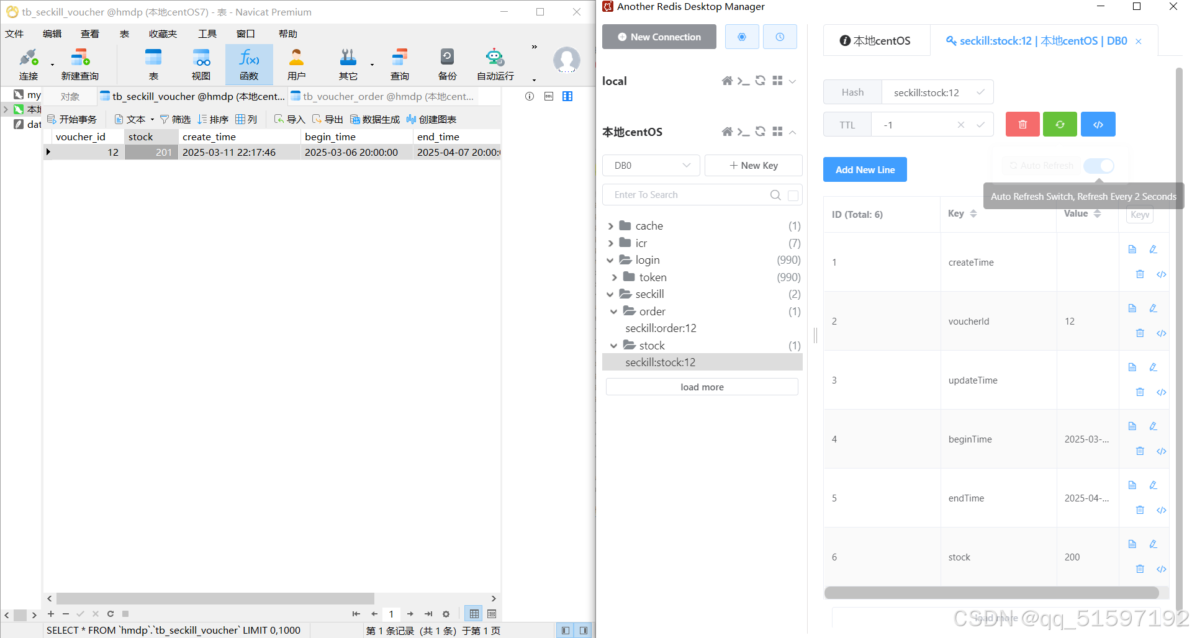The width and height of the screenshot is (1192, 638).
Task: Click the search magnifier in Redis key search
Action: [x=775, y=195]
